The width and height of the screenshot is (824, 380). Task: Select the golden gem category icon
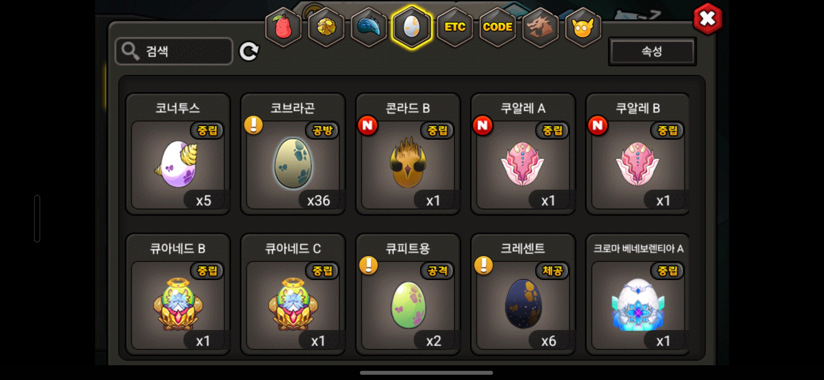326,27
